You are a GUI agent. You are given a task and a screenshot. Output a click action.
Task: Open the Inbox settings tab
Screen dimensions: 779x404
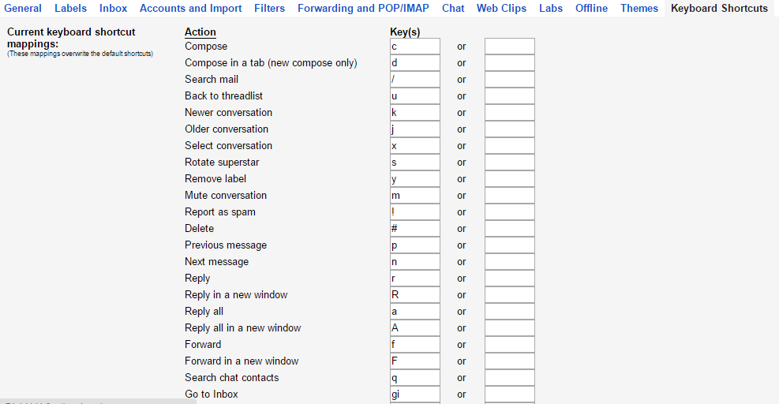114,9
